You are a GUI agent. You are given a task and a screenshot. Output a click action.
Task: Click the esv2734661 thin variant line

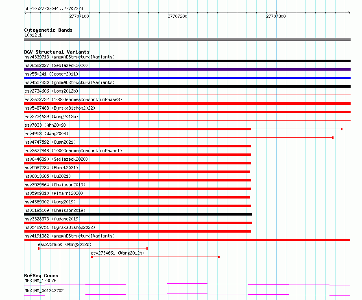click(x=155, y=257)
